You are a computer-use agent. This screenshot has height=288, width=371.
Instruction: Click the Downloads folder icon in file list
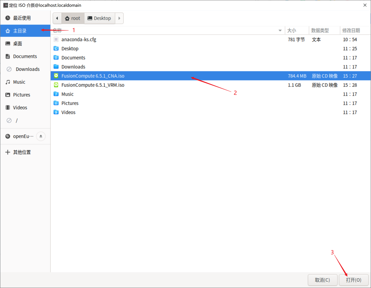(x=56, y=67)
